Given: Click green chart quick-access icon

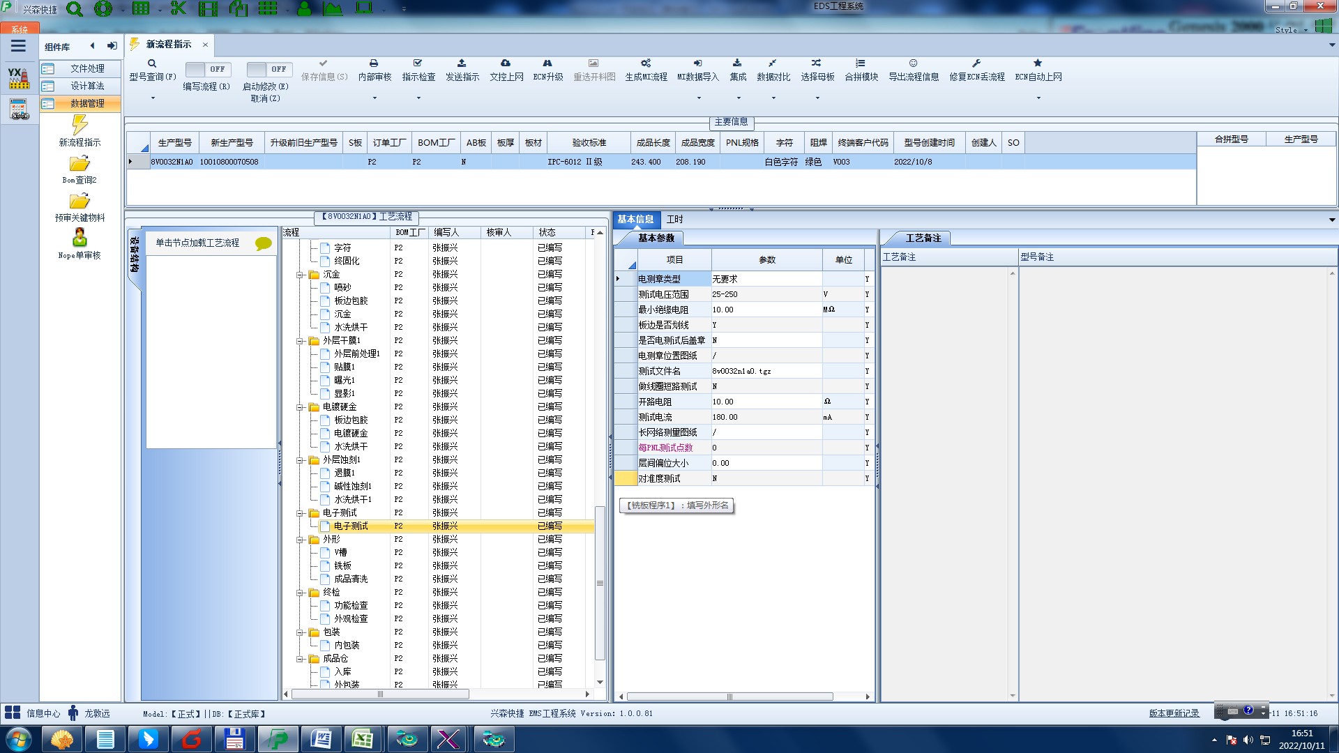Looking at the screenshot, I should click(x=333, y=8).
